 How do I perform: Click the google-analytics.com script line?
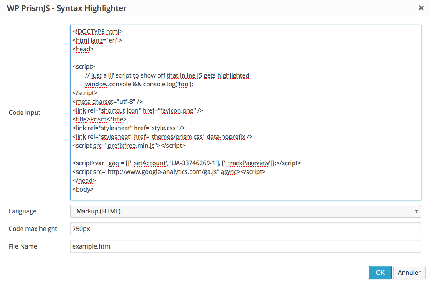tap(169, 172)
